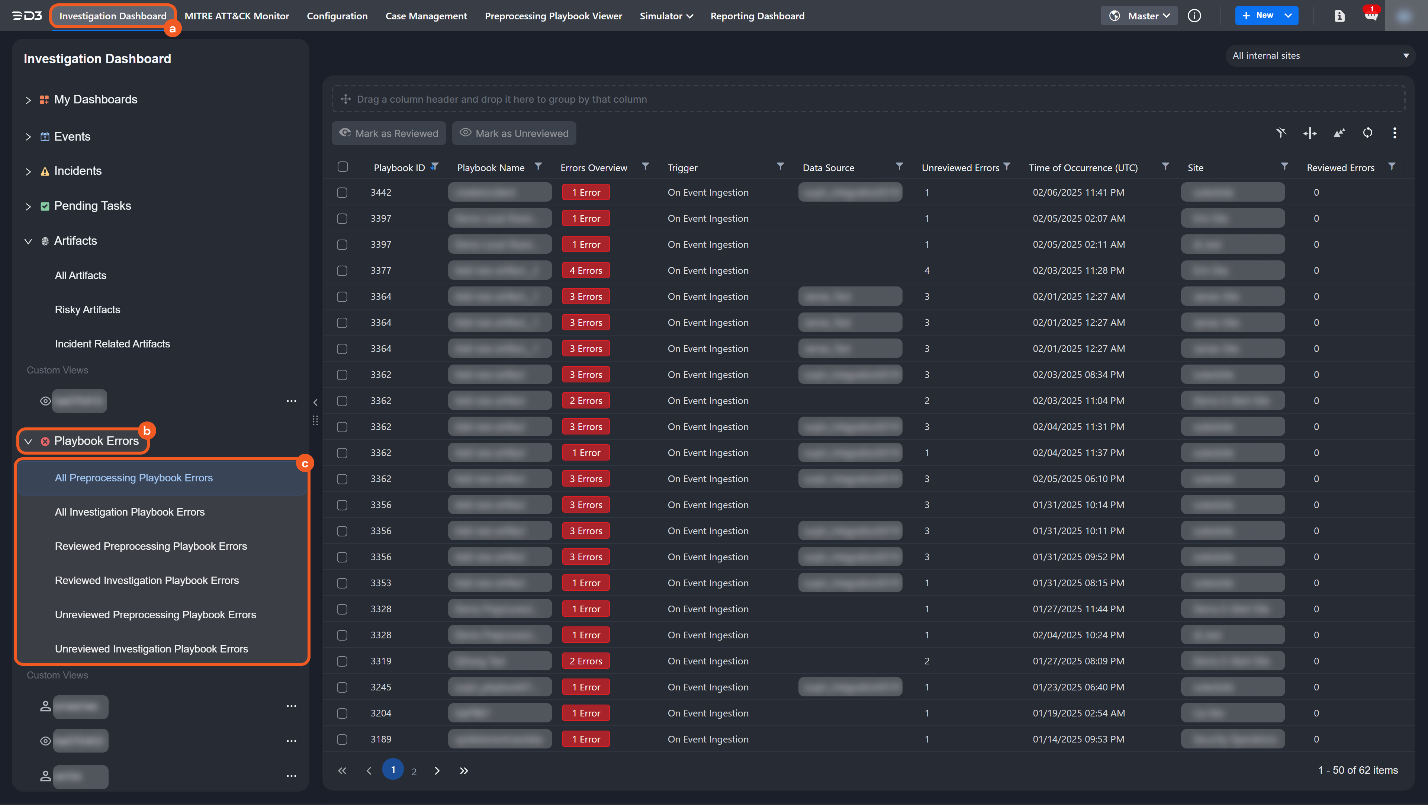
Task: Expand the My Dashboards tree section
Action: pos(28,100)
